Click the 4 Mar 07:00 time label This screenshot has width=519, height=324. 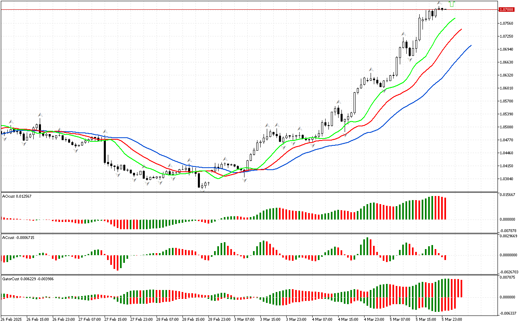322,320
